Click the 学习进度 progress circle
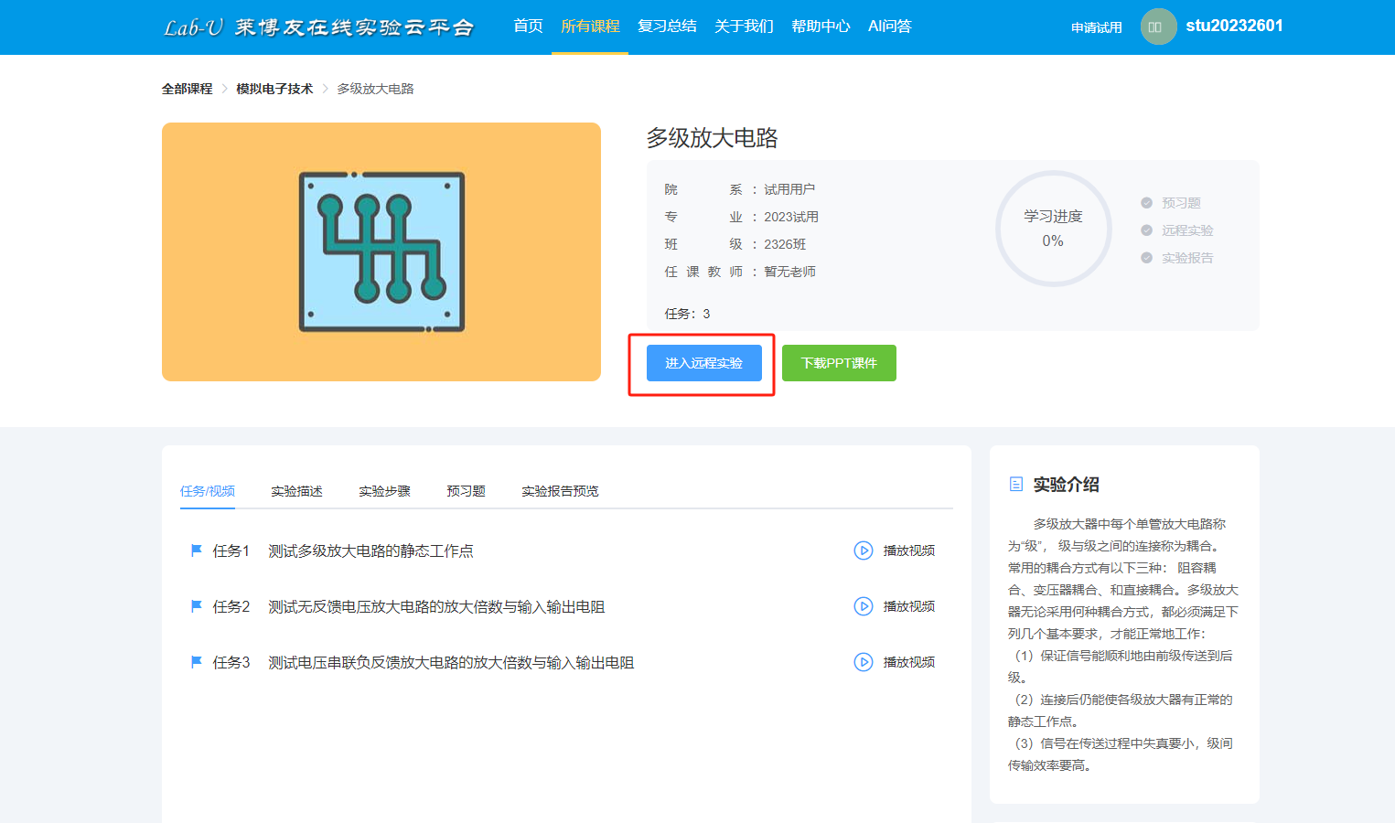 point(1053,229)
